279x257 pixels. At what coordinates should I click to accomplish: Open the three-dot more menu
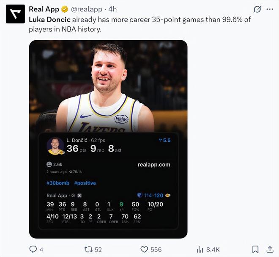[x=269, y=9]
